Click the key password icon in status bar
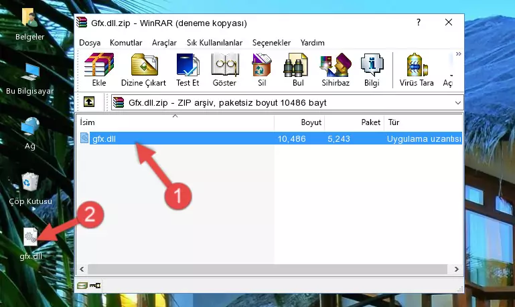 tap(95, 286)
